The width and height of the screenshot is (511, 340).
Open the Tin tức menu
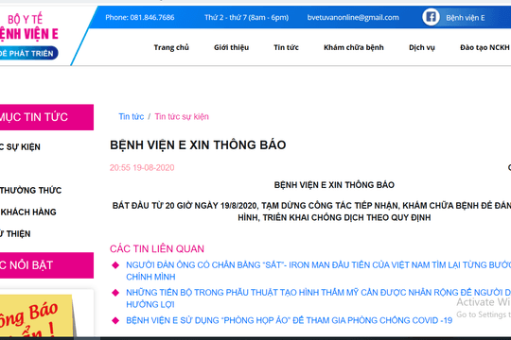[x=286, y=47]
